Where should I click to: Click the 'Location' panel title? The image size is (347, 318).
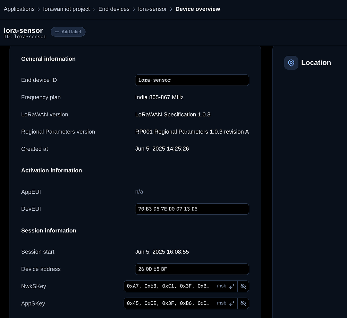click(316, 63)
